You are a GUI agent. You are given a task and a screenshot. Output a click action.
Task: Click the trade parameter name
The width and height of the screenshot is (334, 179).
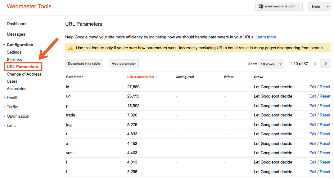click(x=71, y=115)
